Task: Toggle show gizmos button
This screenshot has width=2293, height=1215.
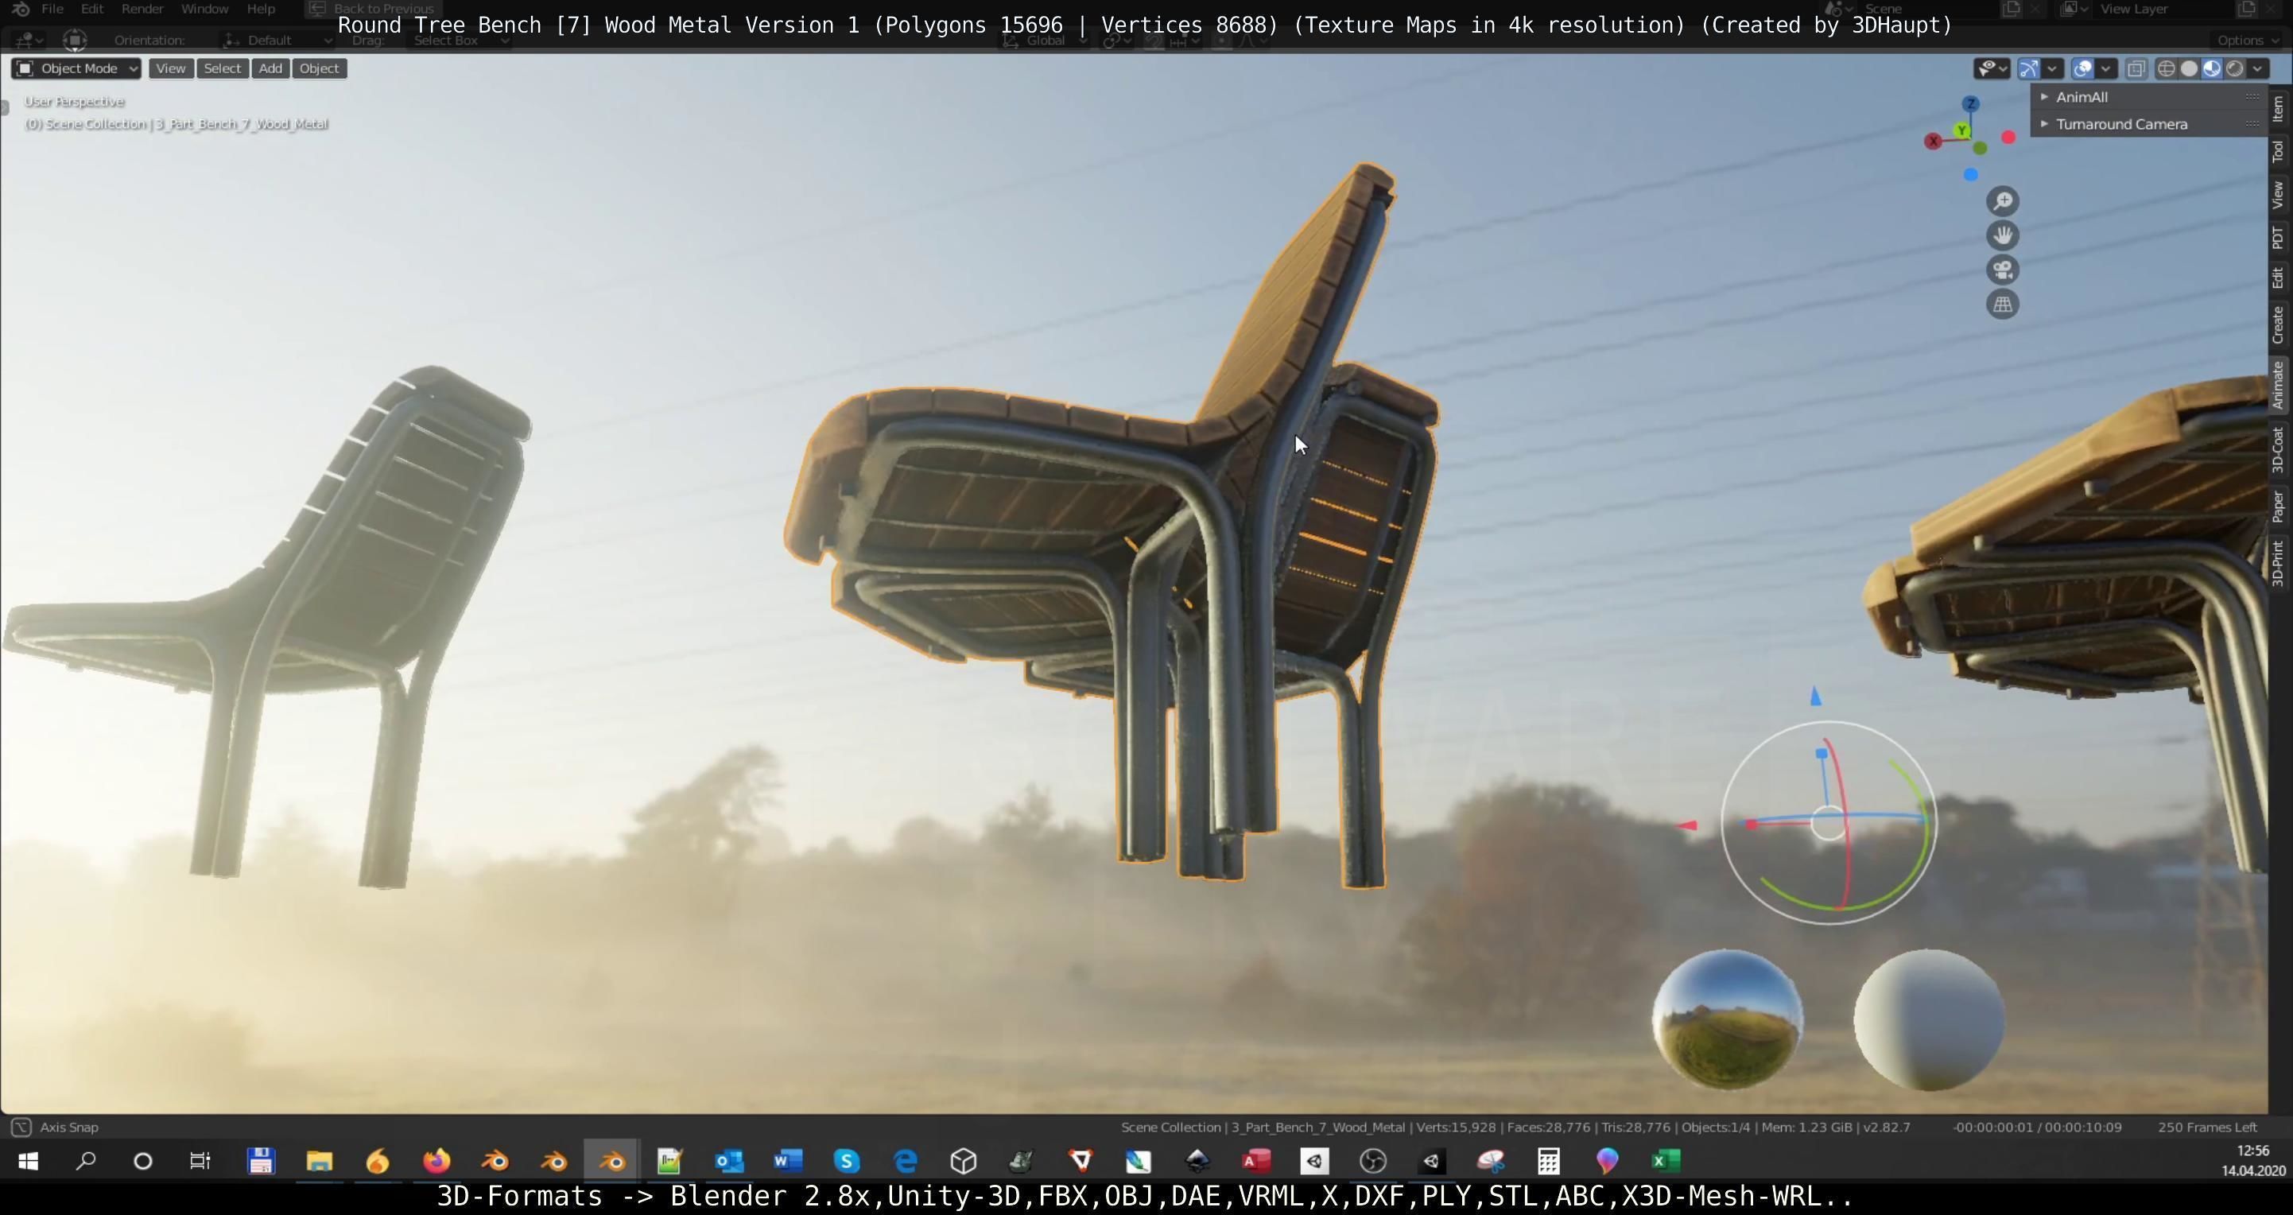Action: coord(2028,68)
